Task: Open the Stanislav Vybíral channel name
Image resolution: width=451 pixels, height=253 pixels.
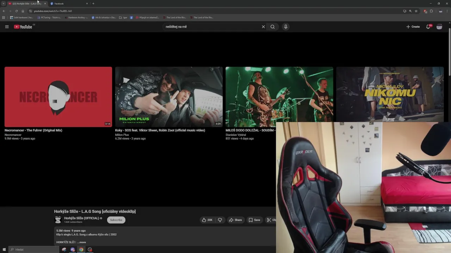Action: (236, 135)
